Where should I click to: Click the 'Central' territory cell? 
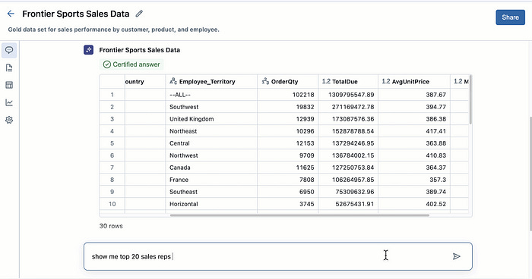tap(211, 143)
